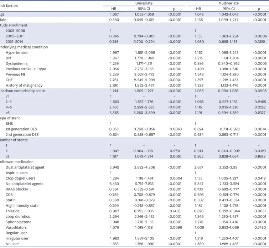Click the 'Irregular user' row label
Image resolution: width=269 pixels, height=248 pixels.
click(17, 238)
